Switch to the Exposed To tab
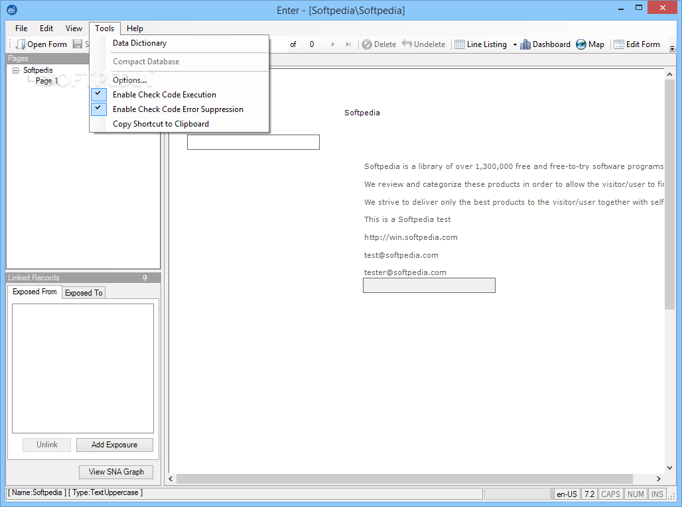Screen dimensions: 682x507 coord(84,293)
